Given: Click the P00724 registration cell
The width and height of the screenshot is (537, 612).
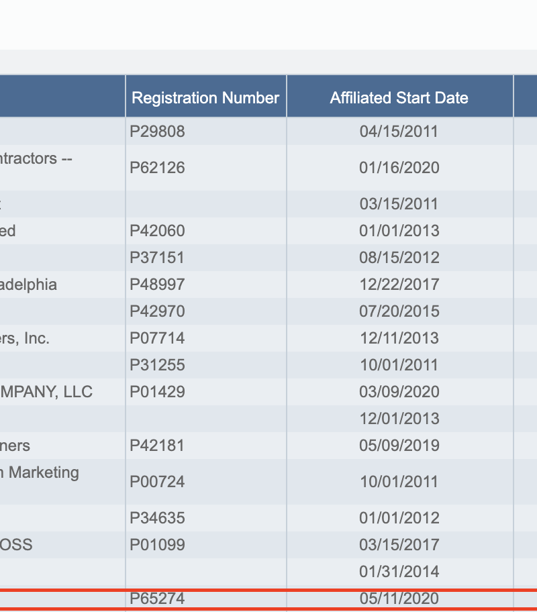Looking at the screenshot, I should (157, 482).
